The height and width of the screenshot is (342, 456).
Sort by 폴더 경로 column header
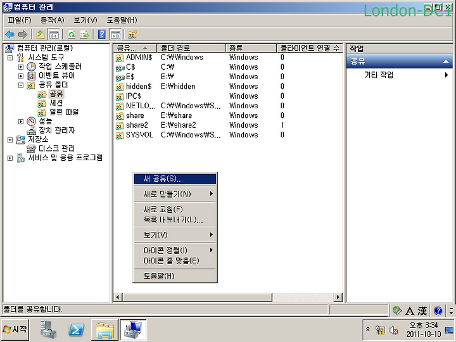tap(191, 48)
